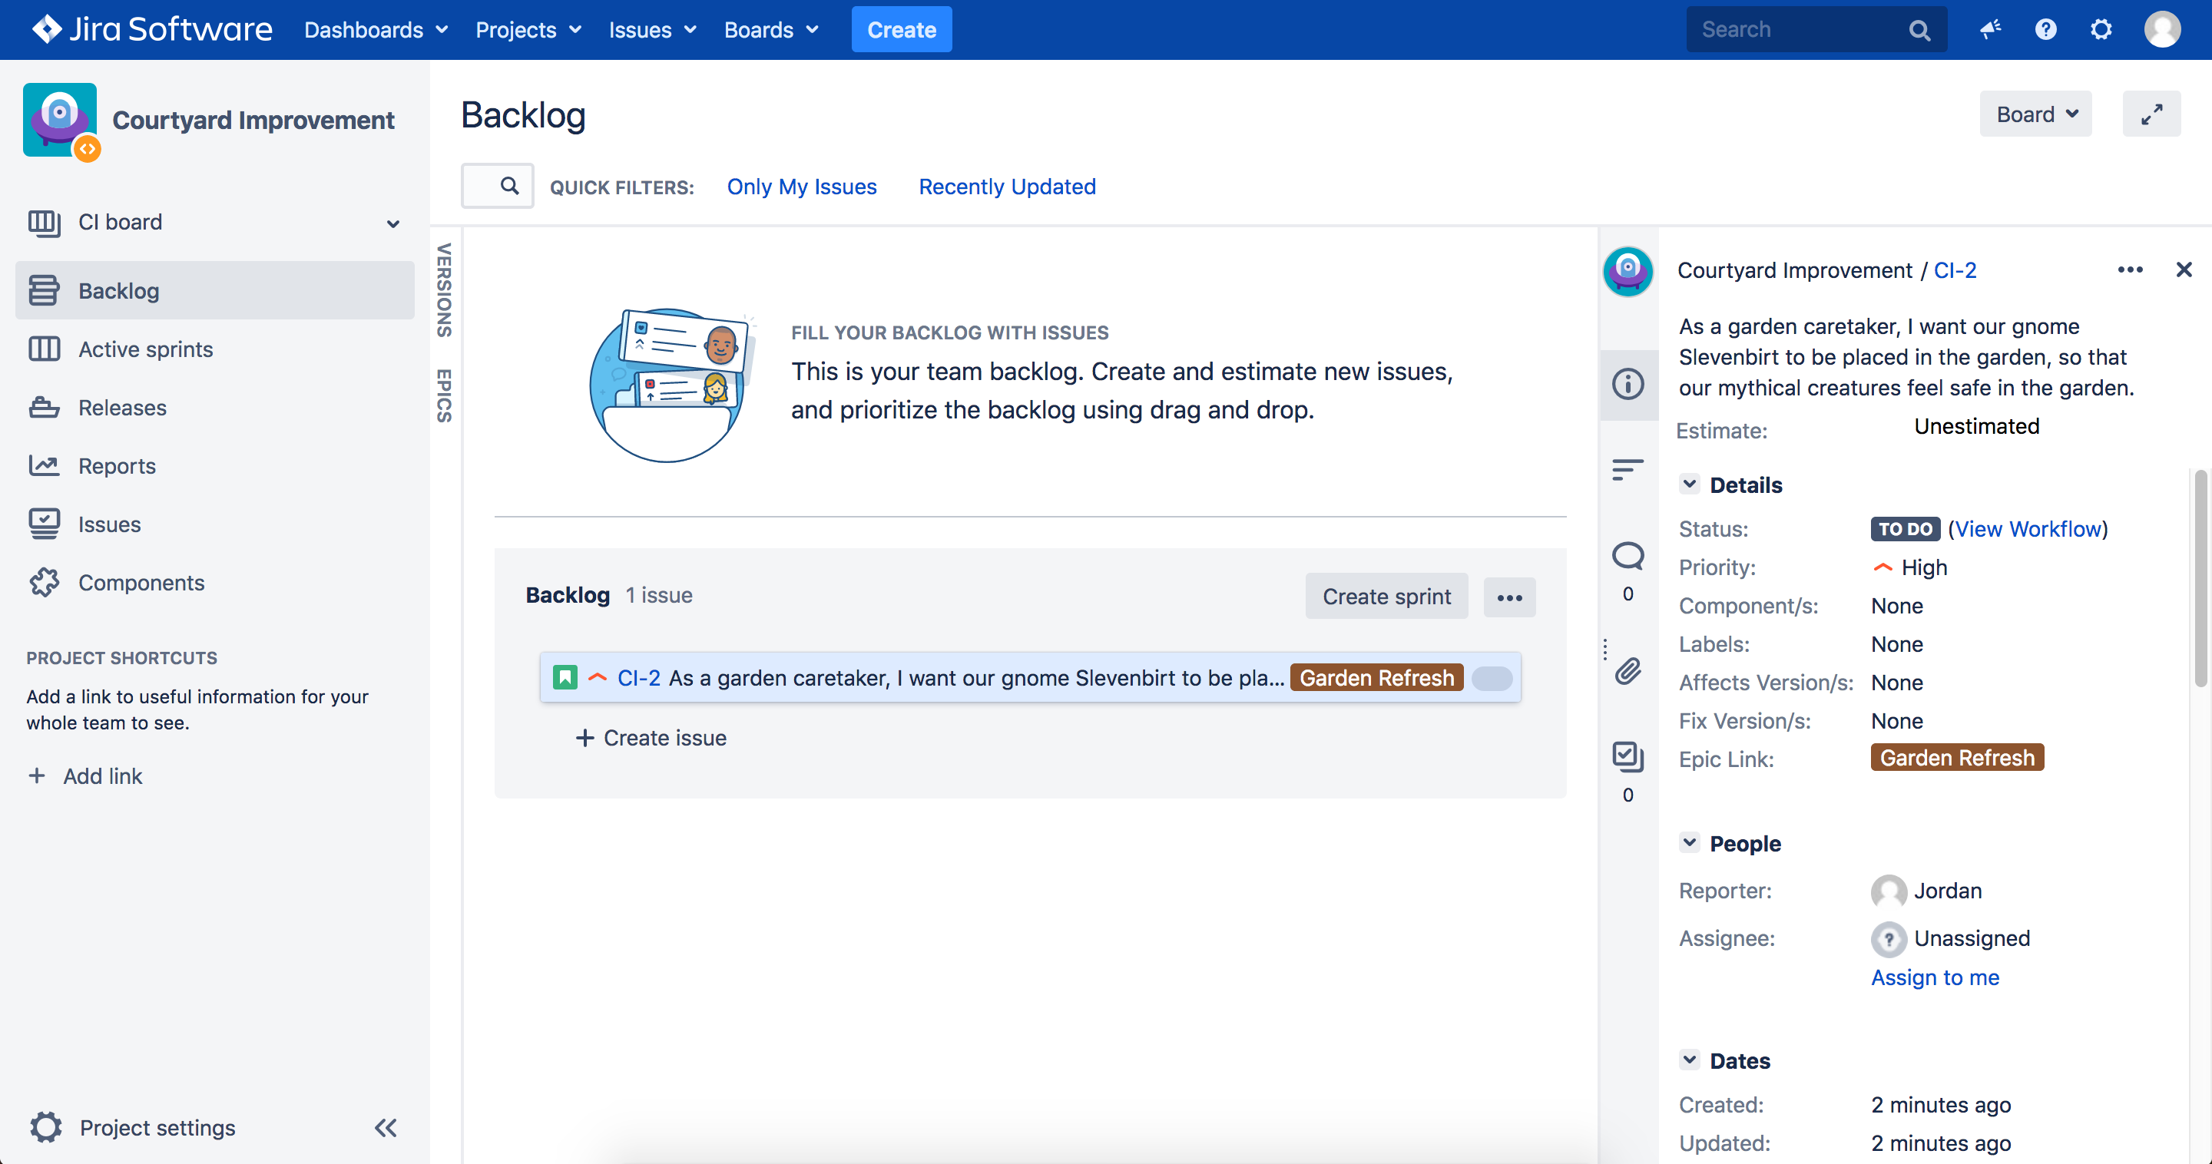
Task: Collapse the Details section
Action: click(1689, 484)
